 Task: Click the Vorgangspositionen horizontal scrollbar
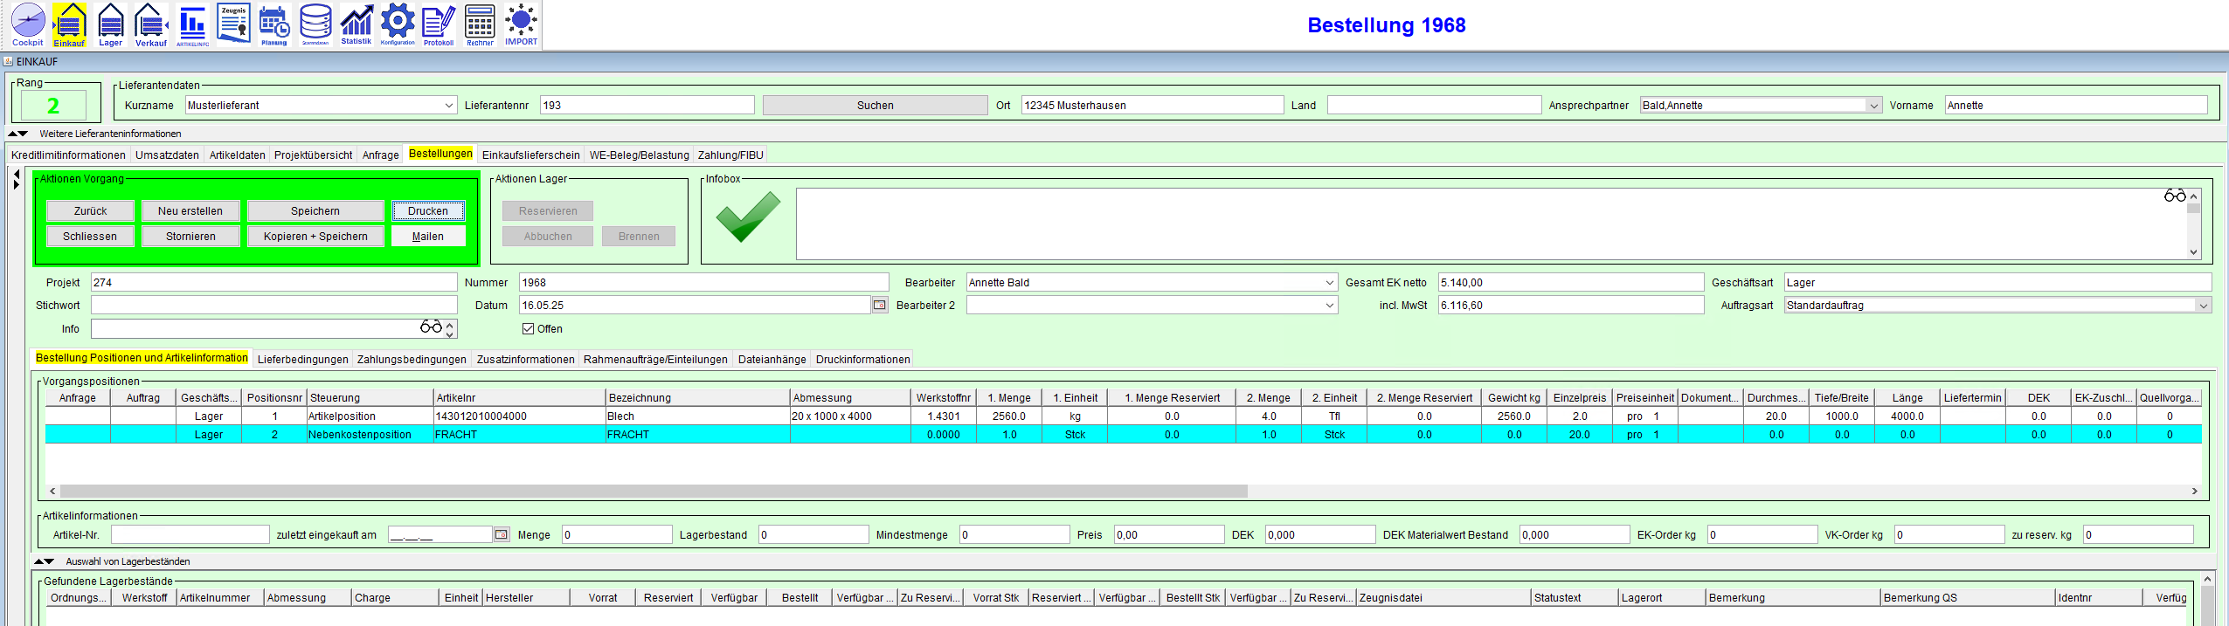[x=654, y=492]
